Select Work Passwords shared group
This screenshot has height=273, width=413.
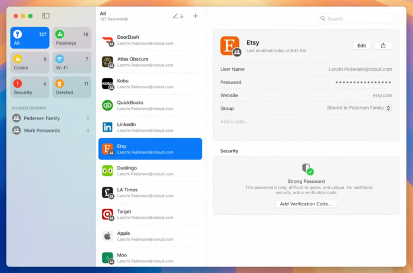[51, 131]
